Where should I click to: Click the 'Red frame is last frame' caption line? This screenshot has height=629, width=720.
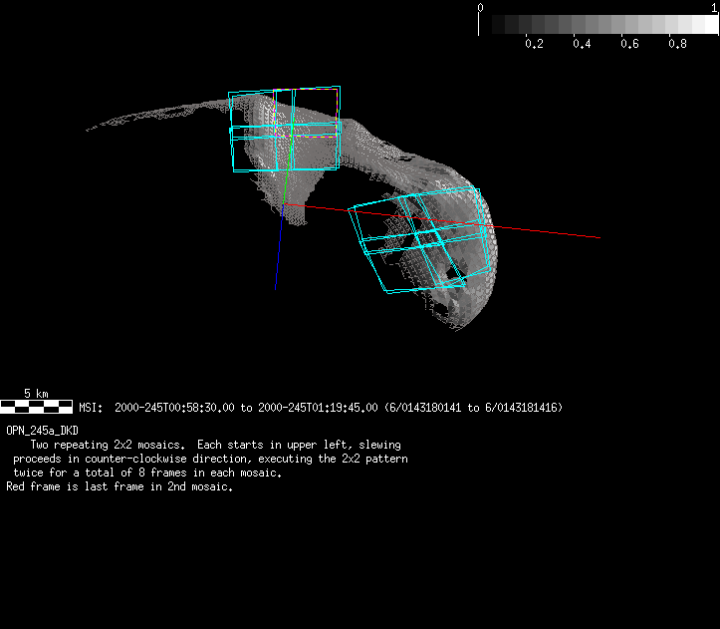pos(120,487)
